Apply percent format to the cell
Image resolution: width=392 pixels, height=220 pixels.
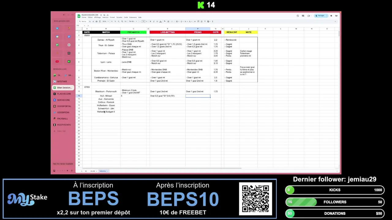[115, 21]
